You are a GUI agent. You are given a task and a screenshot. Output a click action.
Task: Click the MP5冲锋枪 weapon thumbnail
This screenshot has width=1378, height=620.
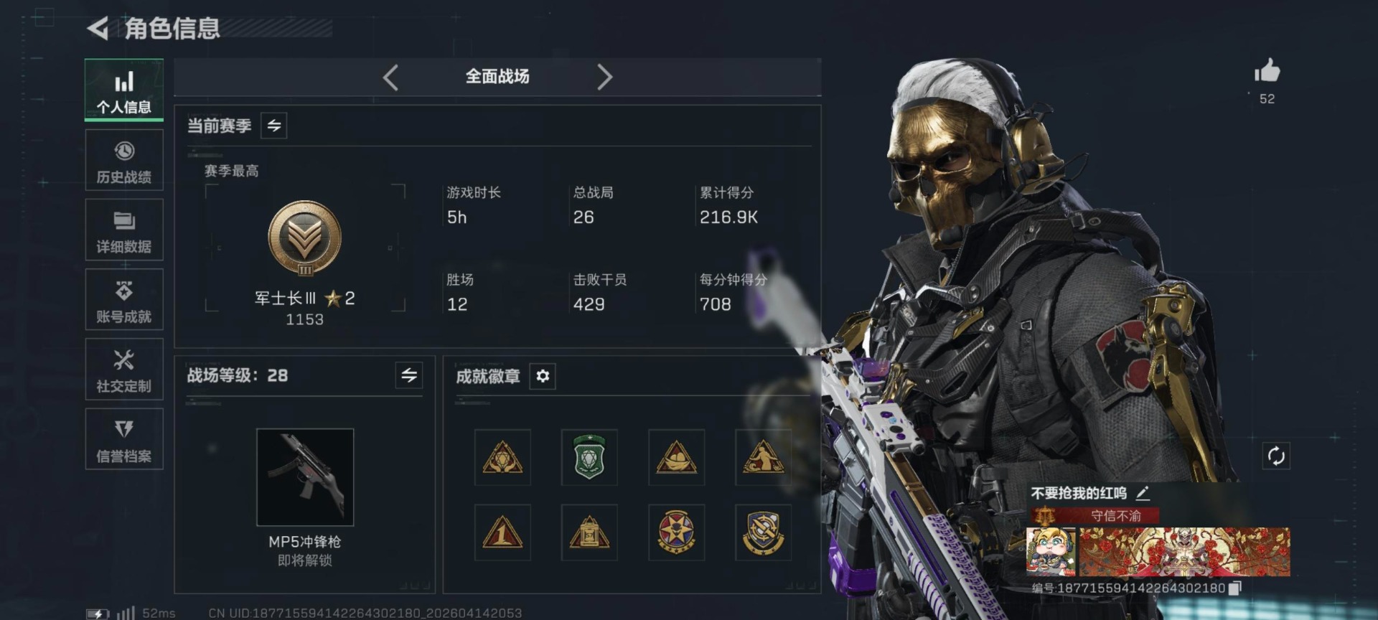[x=305, y=477]
